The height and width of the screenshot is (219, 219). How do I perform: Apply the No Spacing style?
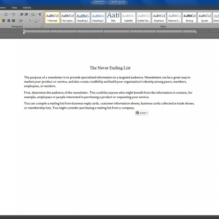(67, 18)
